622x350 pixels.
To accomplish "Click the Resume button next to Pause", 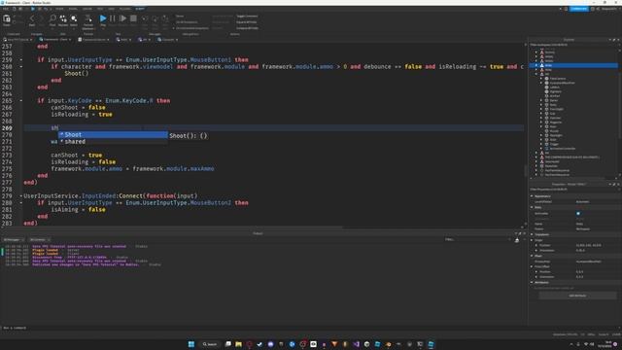I will (123, 18).
